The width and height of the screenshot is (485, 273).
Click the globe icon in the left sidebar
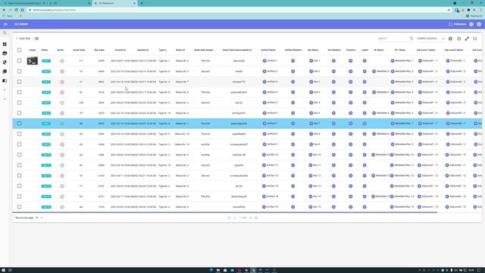point(5,62)
